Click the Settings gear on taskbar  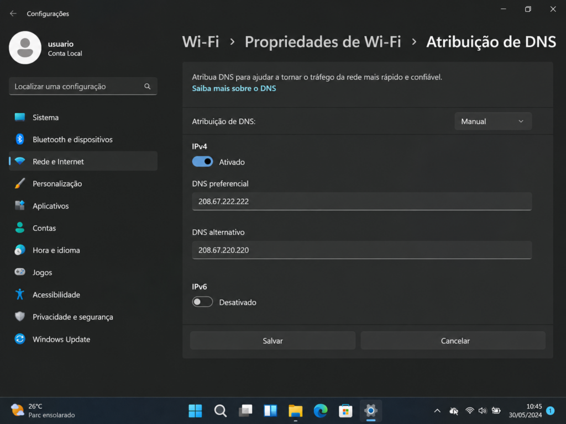pyautogui.click(x=371, y=411)
